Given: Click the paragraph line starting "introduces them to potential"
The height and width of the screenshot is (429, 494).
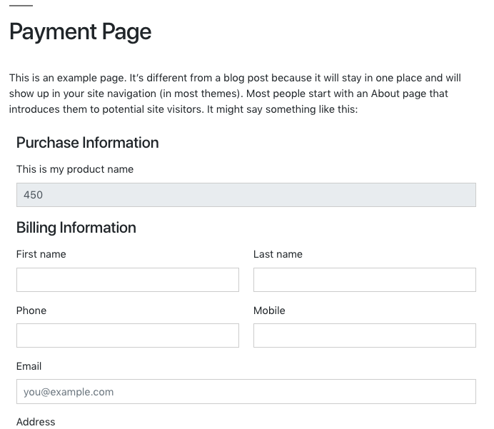Looking at the screenshot, I should click(x=183, y=109).
